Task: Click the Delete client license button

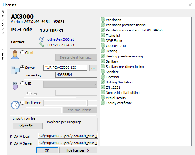Action: click(x=76, y=57)
